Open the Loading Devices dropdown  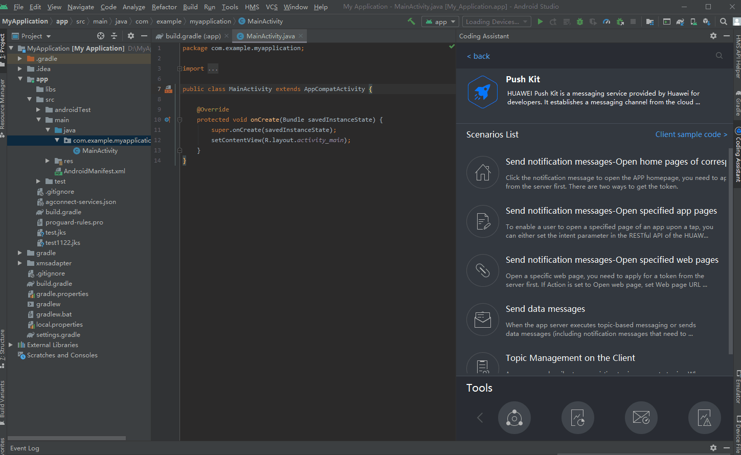click(496, 21)
